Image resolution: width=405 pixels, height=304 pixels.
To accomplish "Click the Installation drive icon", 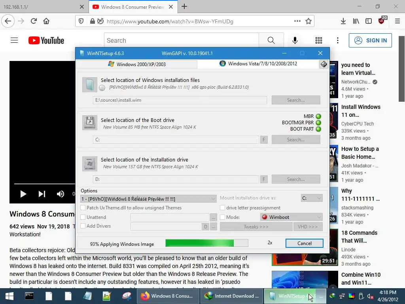I will click(90, 163).
